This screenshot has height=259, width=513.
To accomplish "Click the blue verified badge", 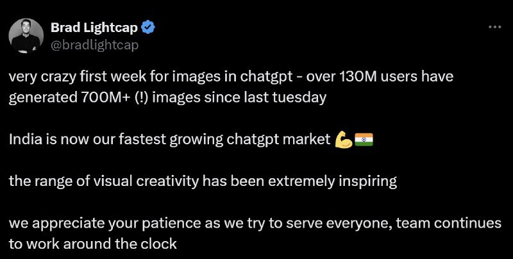I will click(147, 28).
